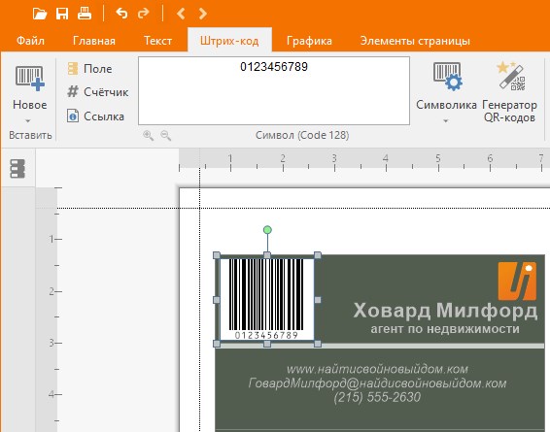The width and height of the screenshot is (550, 432).
Task: Switch to the Элементы страницы tab
Action: [x=415, y=41]
